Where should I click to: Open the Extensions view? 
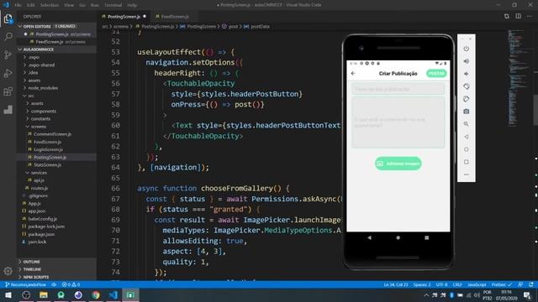pos(8,91)
